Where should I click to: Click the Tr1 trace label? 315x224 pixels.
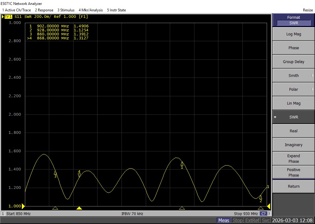click(x=8, y=17)
